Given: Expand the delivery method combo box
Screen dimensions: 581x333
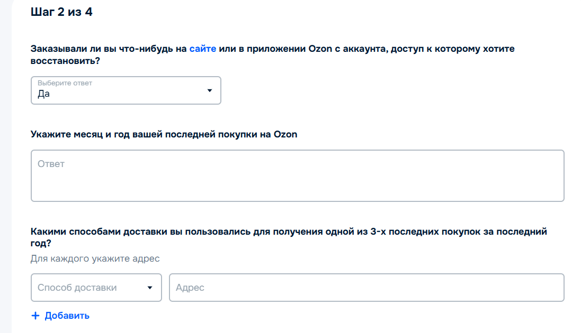Looking at the screenshot, I should pos(95,288).
